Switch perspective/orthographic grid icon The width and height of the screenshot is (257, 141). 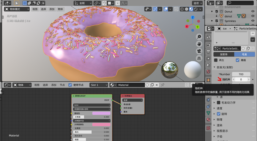(x=199, y=58)
